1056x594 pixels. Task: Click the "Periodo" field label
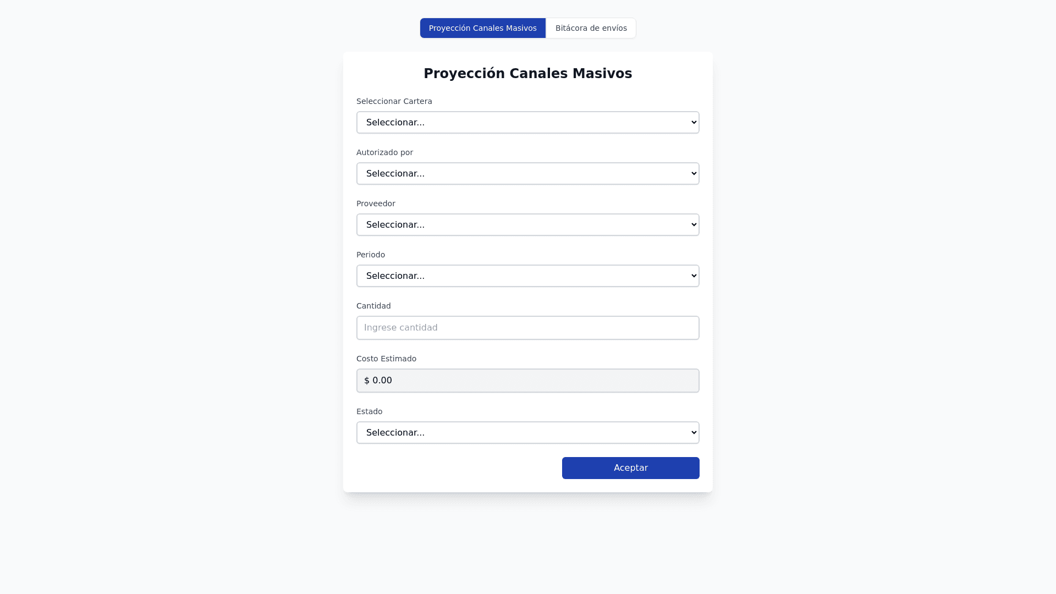coord(371,255)
